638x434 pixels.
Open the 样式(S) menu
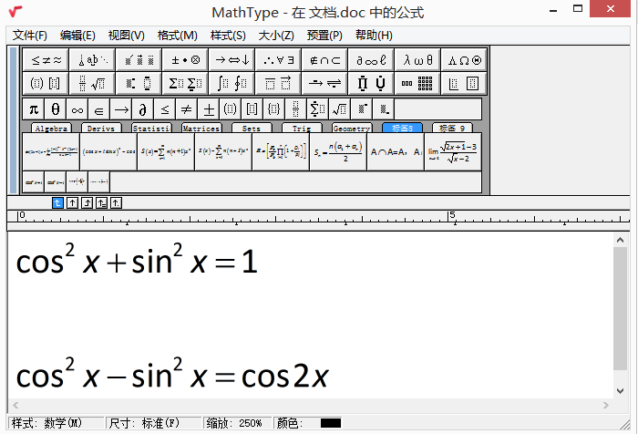pos(228,36)
